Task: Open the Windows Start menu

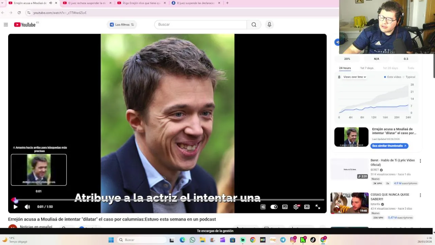Action: click(111, 240)
